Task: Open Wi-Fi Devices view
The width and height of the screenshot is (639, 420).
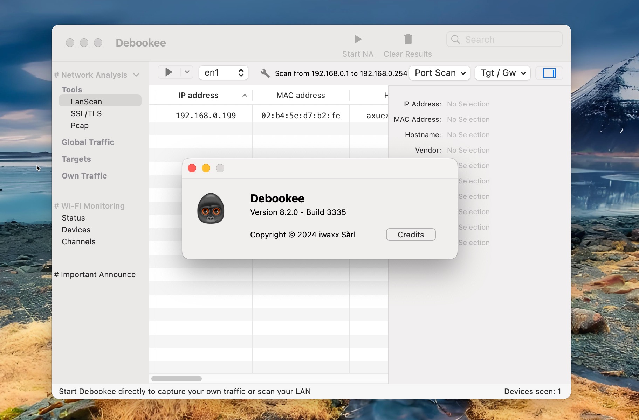Action: (x=76, y=230)
